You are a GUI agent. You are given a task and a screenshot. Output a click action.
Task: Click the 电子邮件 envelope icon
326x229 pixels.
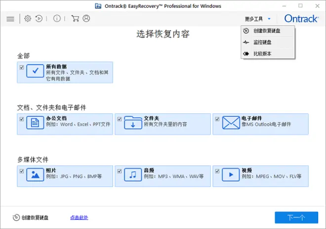click(231, 123)
